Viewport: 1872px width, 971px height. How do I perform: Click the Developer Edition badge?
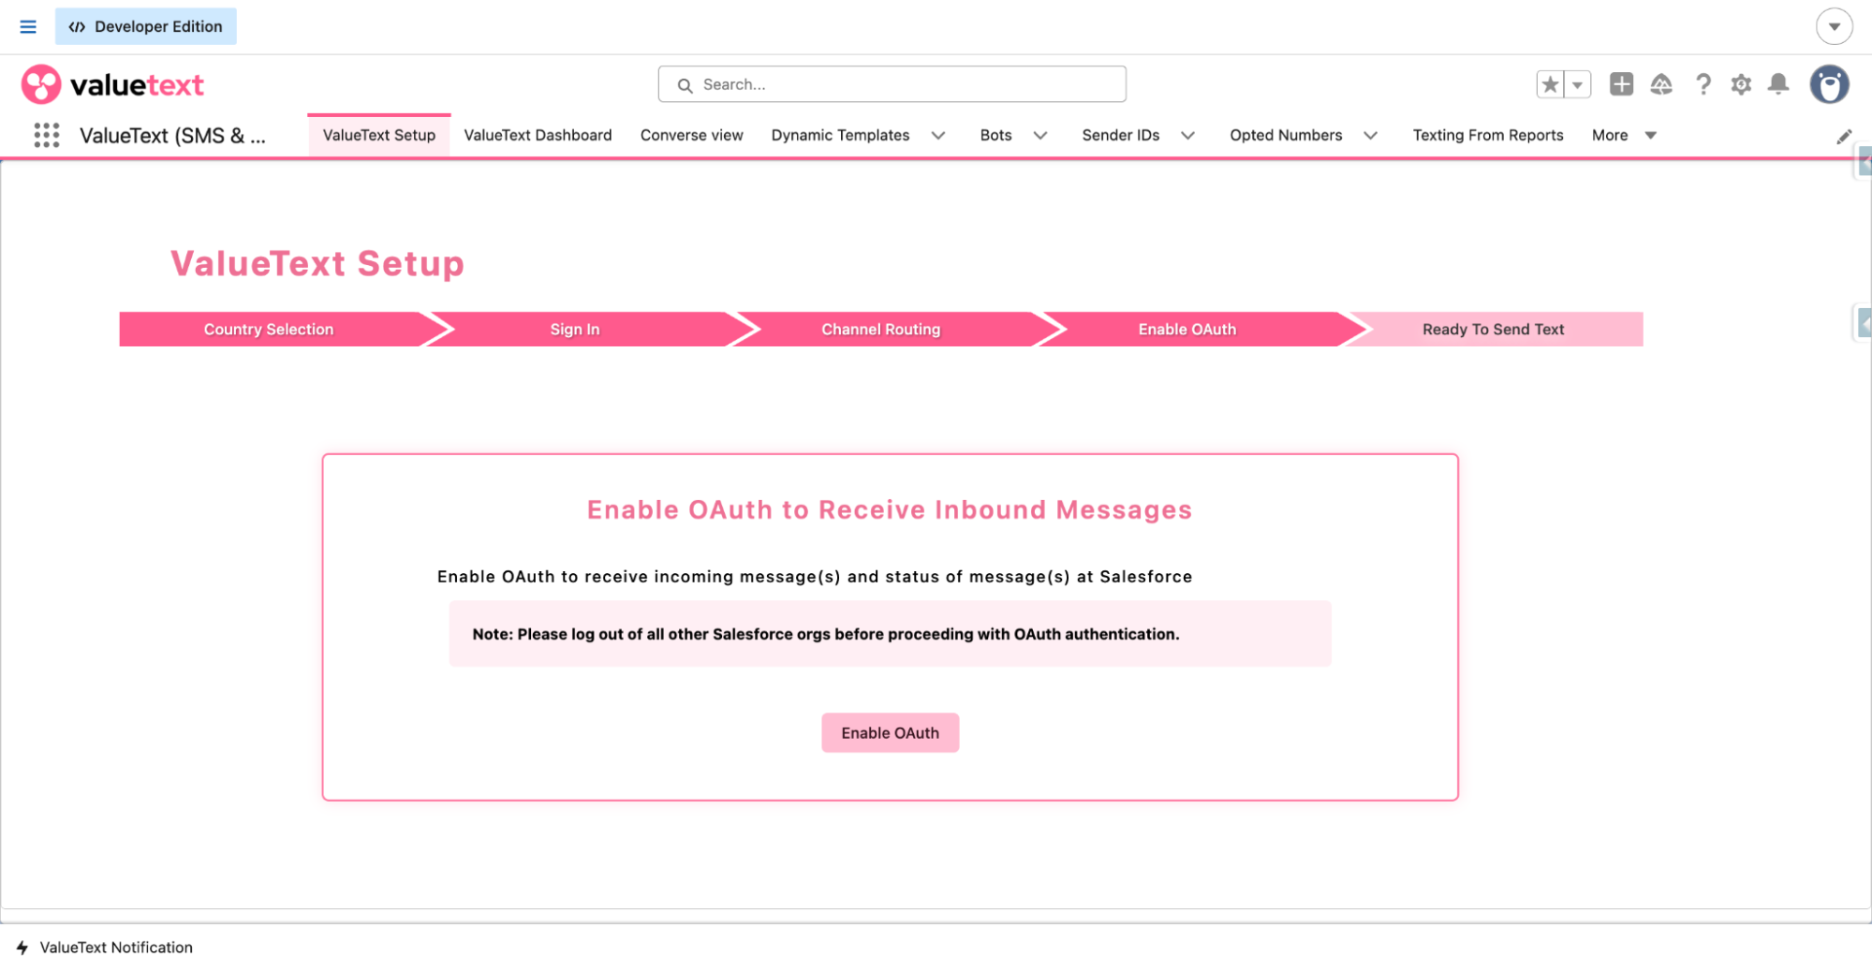[x=146, y=26]
